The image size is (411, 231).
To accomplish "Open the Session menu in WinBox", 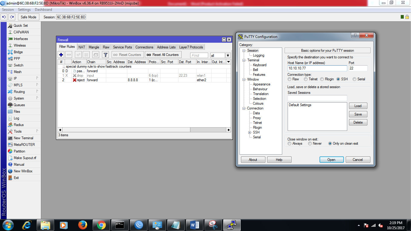I will pos(8,9).
